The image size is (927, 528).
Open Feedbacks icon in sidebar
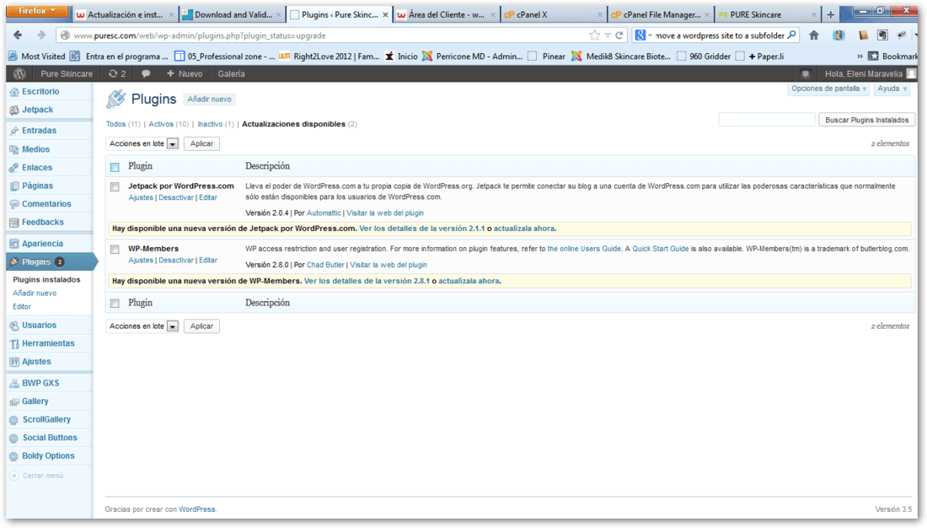[14, 223]
